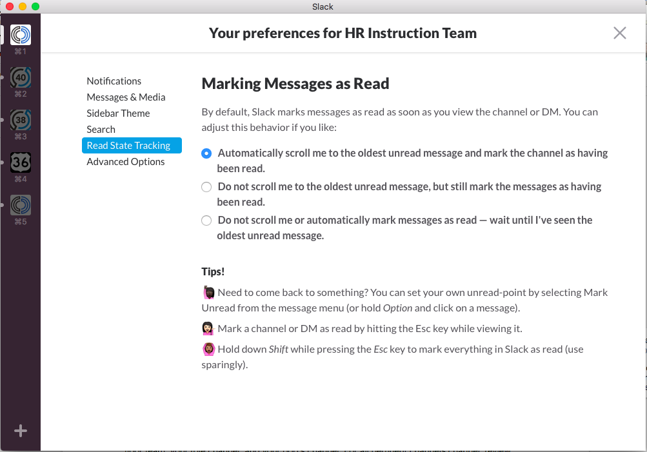Click the yellow minimize window button
This screenshot has height=452, width=647.
click(x=23, y=6)
